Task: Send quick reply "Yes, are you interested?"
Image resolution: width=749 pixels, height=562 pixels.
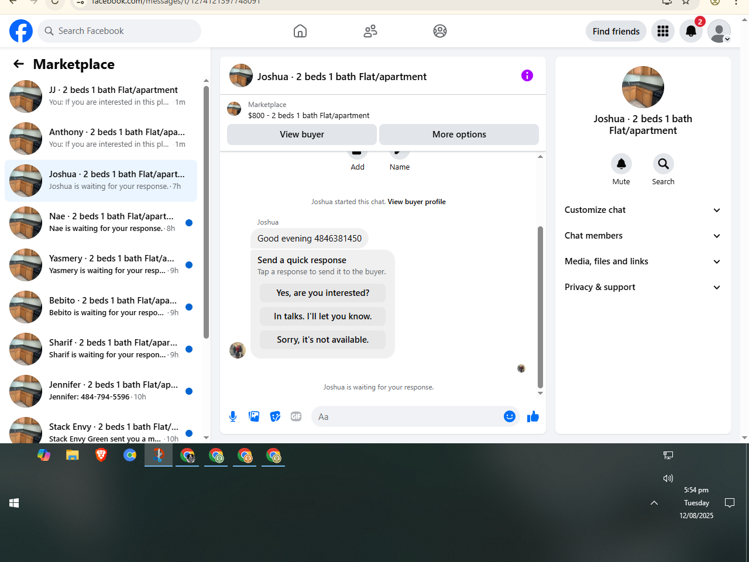Action: (x=323, y=293)
